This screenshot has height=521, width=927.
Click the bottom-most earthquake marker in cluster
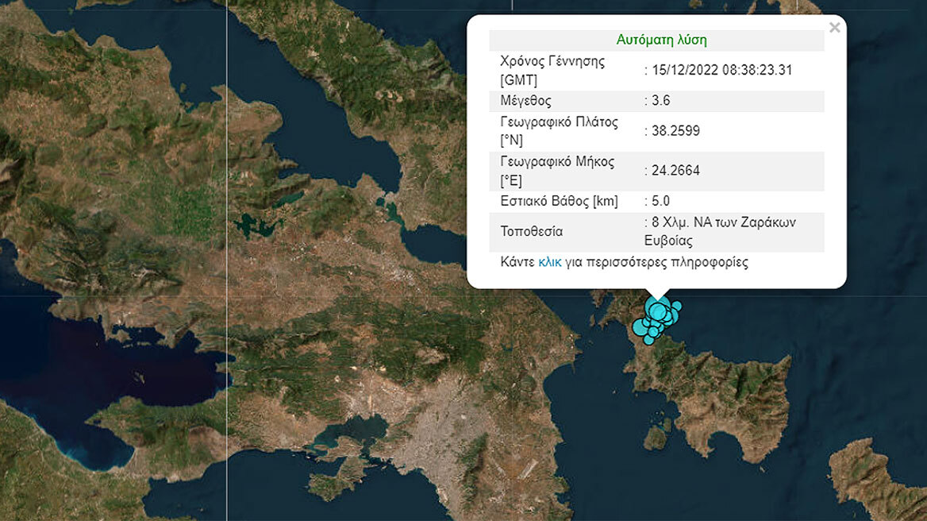[648, 340]
